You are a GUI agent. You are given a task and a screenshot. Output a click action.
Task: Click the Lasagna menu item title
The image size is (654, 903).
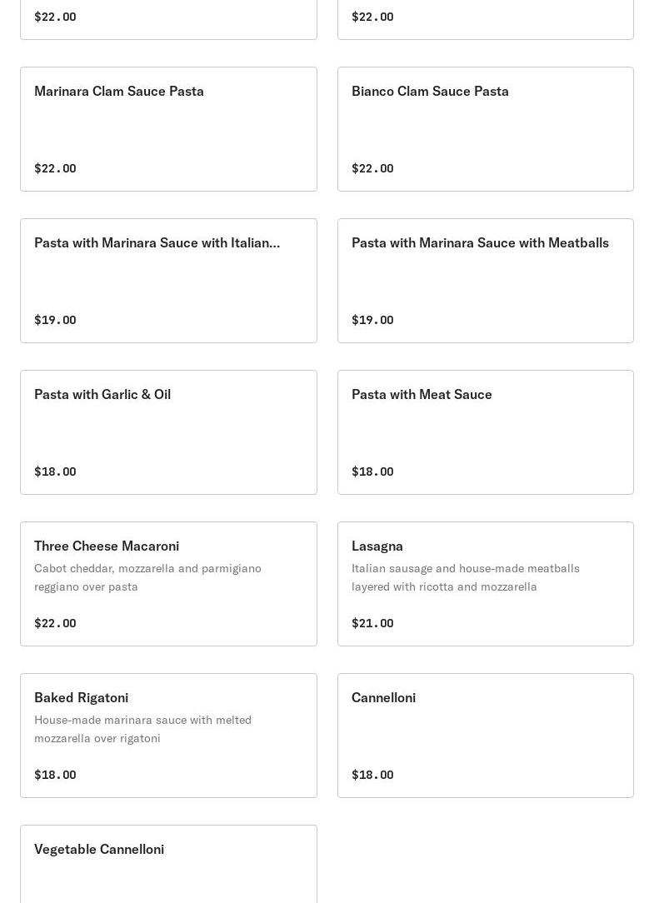(x=377, y=546)
